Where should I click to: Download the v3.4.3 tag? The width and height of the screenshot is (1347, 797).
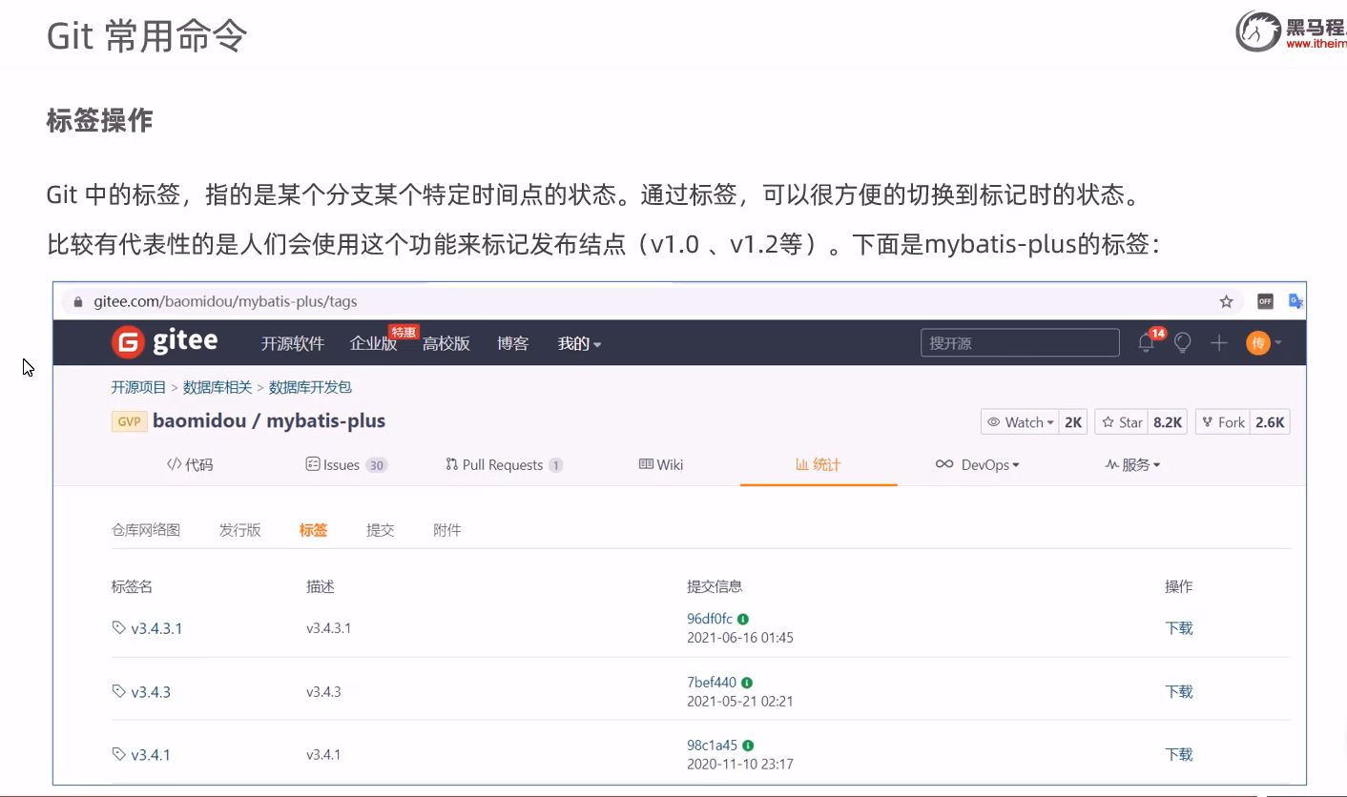[1179, 691]
